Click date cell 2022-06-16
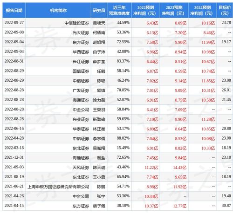This screenshot has width=233, height=213. click(14, 129)
